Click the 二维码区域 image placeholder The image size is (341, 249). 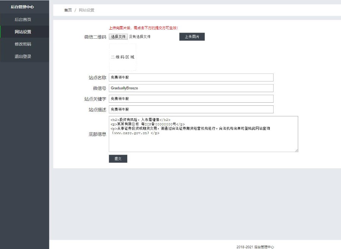(x=122, y=57)
